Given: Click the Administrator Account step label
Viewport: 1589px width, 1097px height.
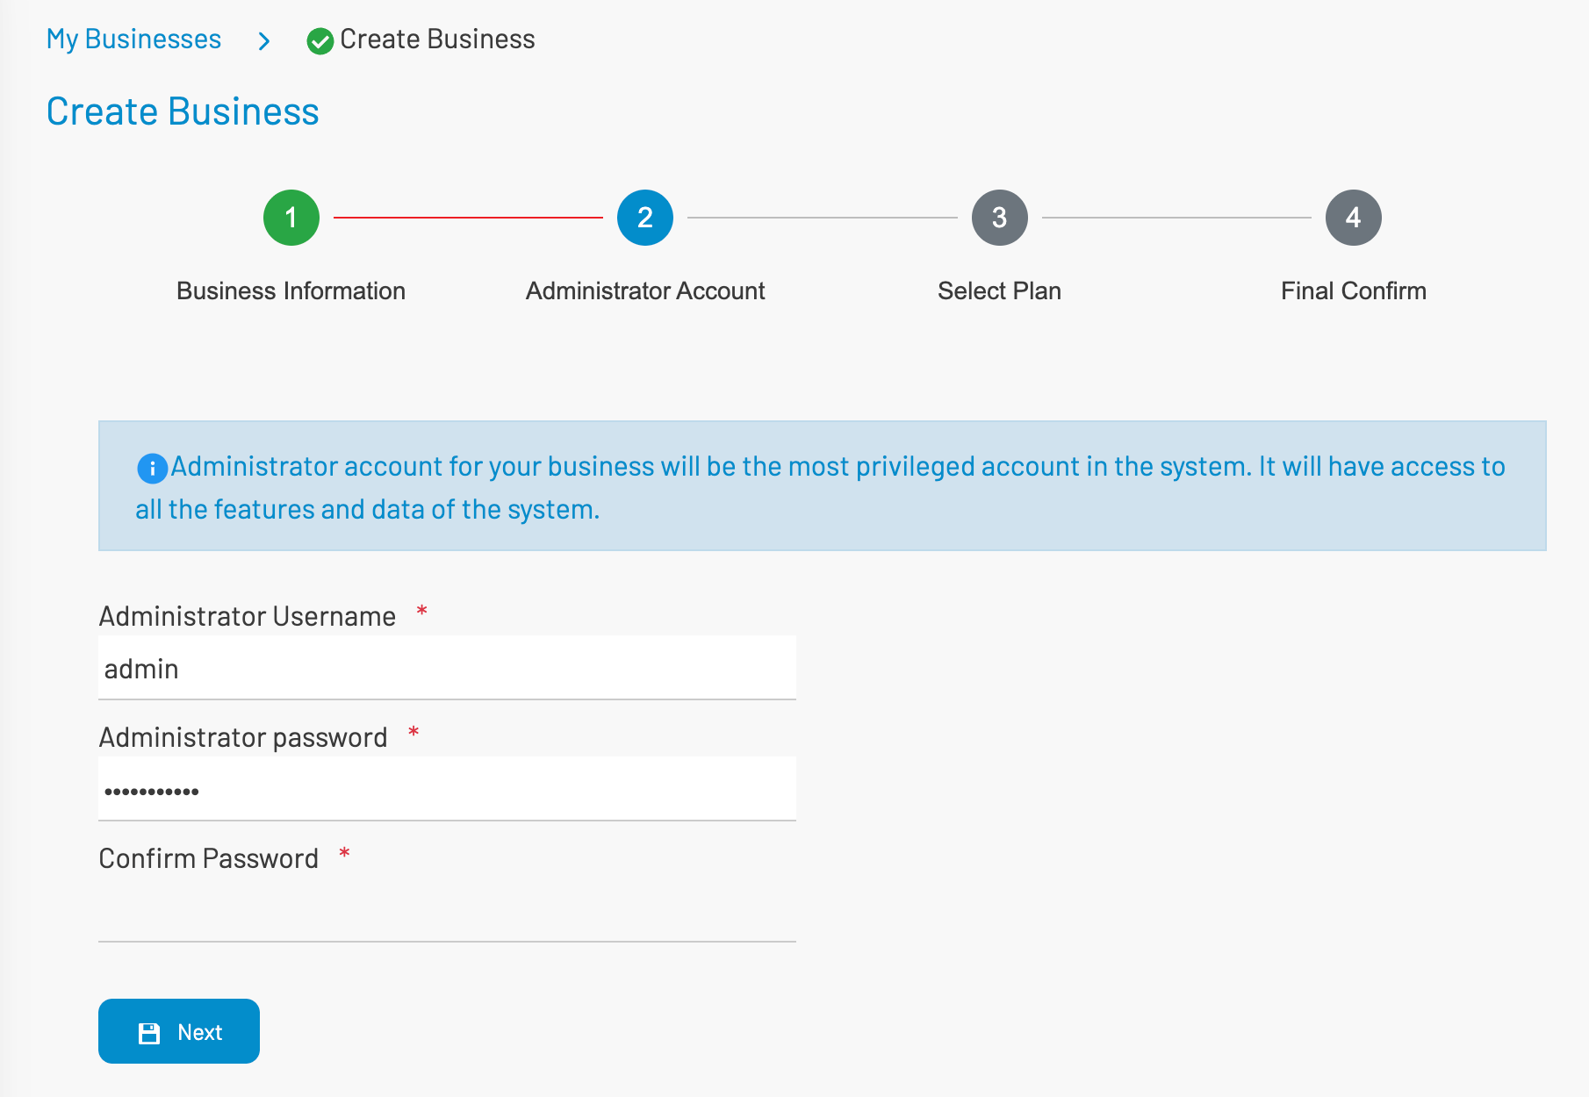Looking at the screenshot, I should [x=645, y=290].
